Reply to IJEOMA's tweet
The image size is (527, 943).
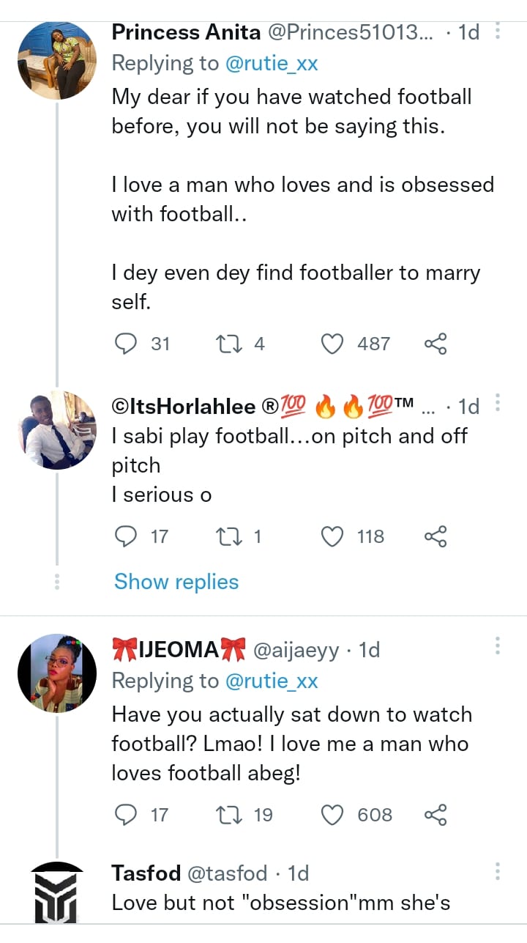point(127,815)
